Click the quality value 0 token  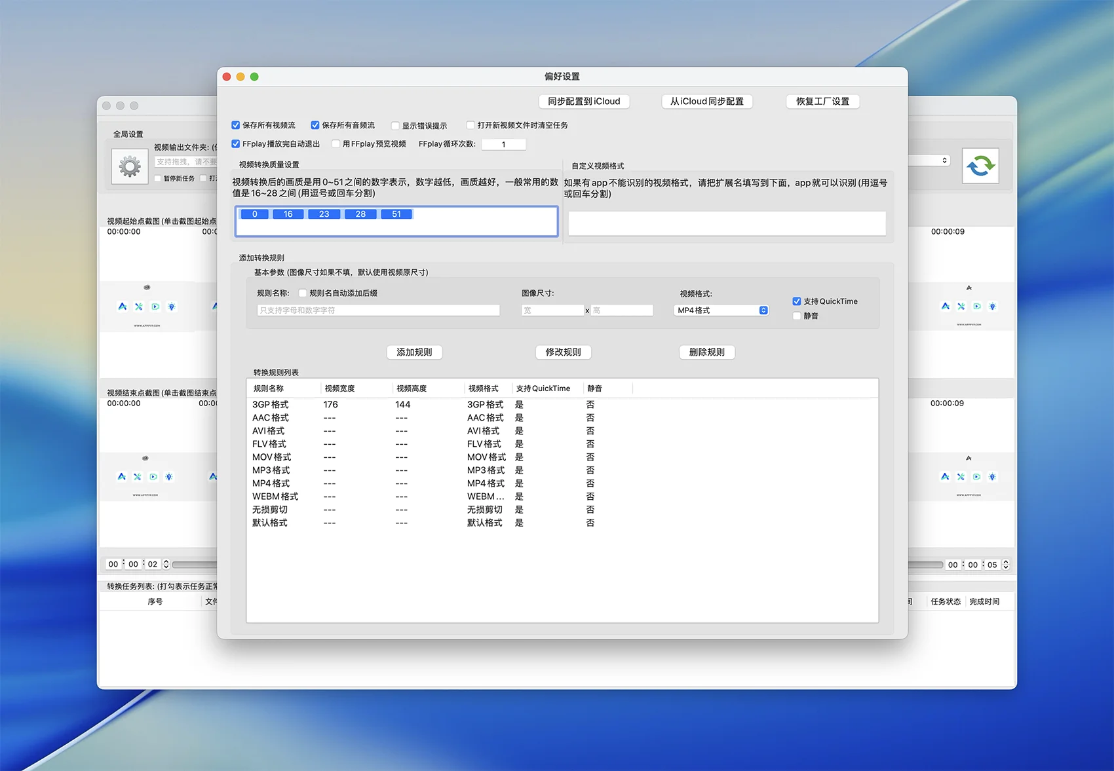254,214
